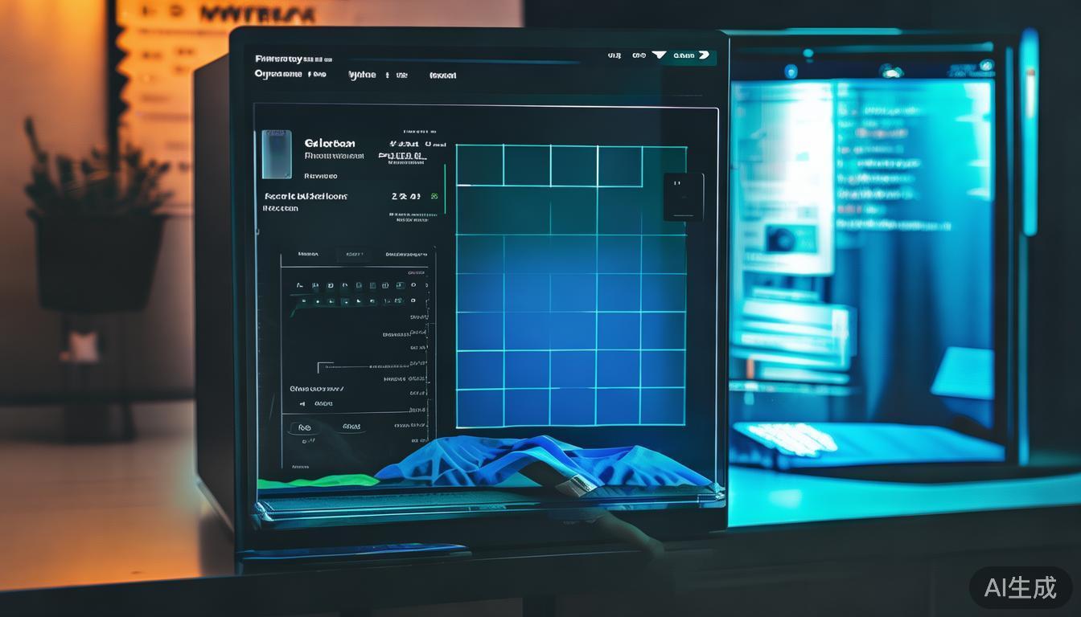
Task: Click the pill button right of the 'Ro' button
Action: (x=351, y=427)
